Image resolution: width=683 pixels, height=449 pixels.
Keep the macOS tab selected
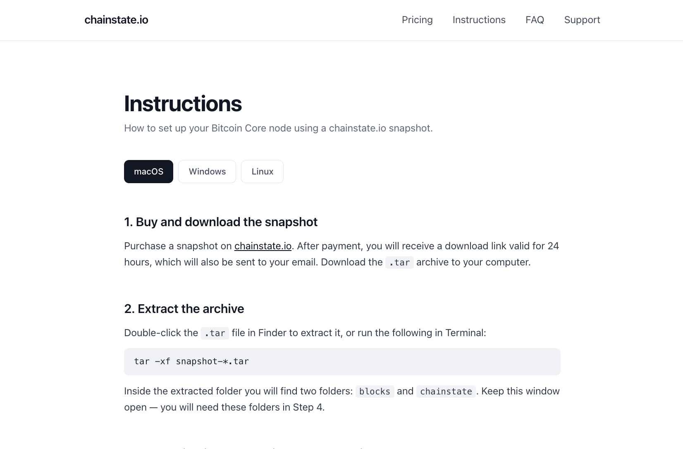pyautogui.click(x=148, y=171)
